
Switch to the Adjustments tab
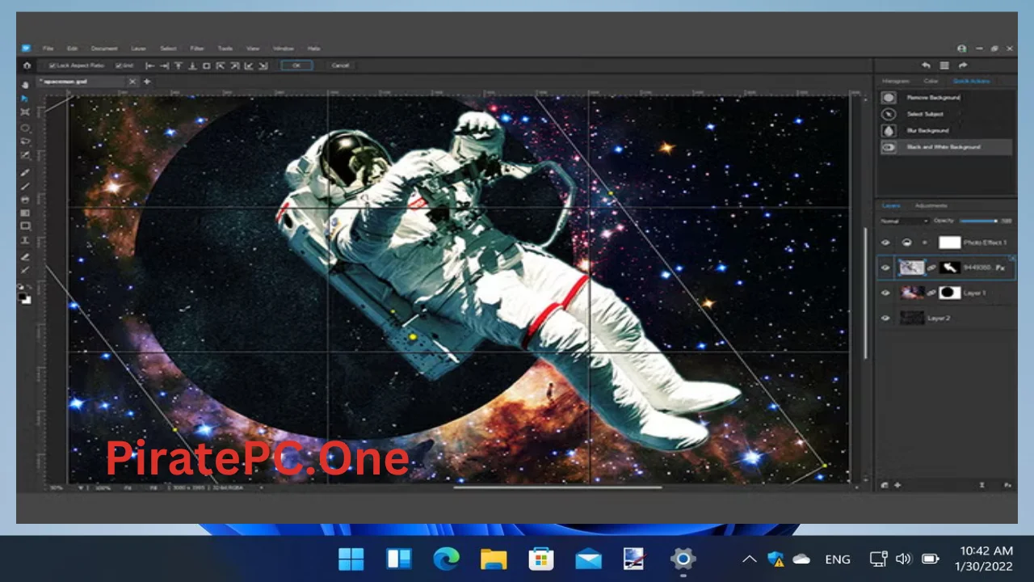point(931,205)
